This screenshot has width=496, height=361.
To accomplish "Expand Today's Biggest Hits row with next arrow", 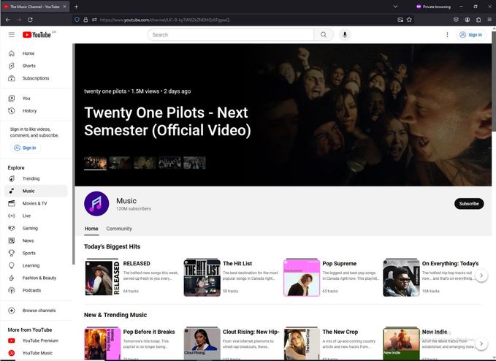I will (x=481, y=275).
